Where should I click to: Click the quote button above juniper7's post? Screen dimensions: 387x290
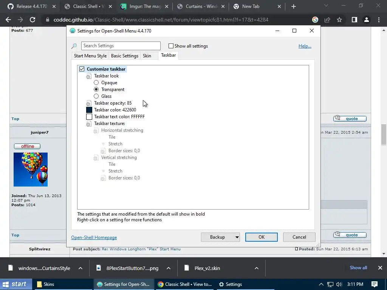pyautogui.click(x=350, y=119)
